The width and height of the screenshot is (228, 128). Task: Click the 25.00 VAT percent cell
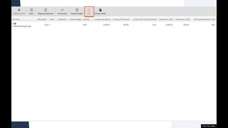pos(47,25)
